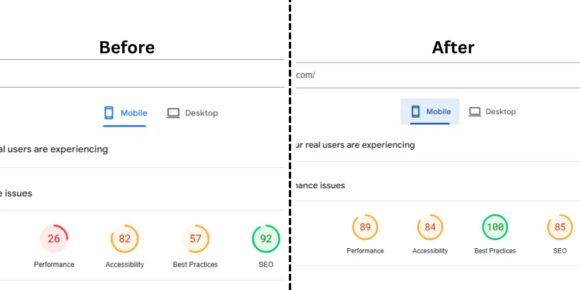The image size is (580, 290).
Task: Click the Mobile phone icon in Before panel
Action: (x=109, y=113)
